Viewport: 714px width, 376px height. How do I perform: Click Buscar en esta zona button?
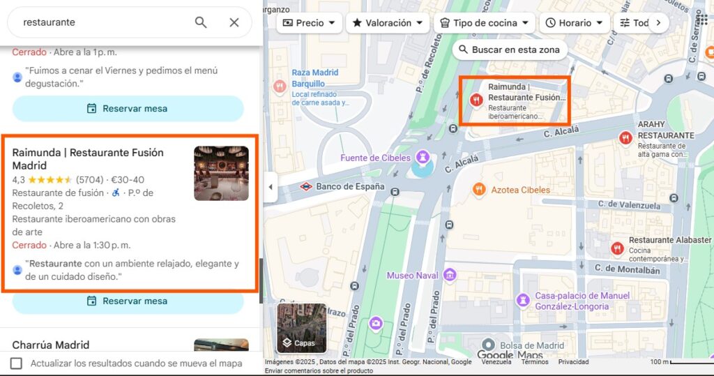pyautogui.click(x=509, y=50)
